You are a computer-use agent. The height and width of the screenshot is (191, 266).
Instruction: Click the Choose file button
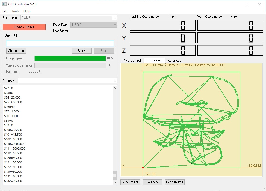click(16, 51)
